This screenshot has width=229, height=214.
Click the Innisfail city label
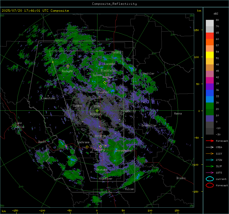pyautogui.click(x=103, y=92)
